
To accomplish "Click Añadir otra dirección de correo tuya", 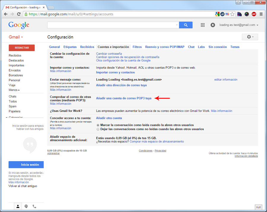I will [121, 85].
